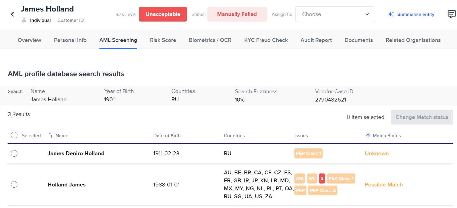Click Holland James's PEP Class 1 badge
The height and width of the screenshot is (208, 457).
click(x=341, y=178)
